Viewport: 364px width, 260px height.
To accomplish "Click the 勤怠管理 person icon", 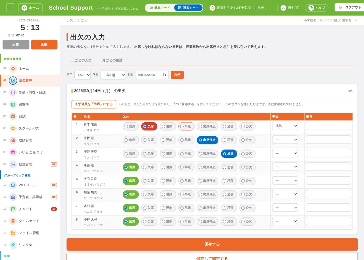I will point(13,164).
